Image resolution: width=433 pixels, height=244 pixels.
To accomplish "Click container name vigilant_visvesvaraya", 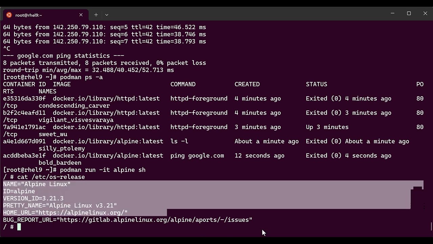I will 76,120.
